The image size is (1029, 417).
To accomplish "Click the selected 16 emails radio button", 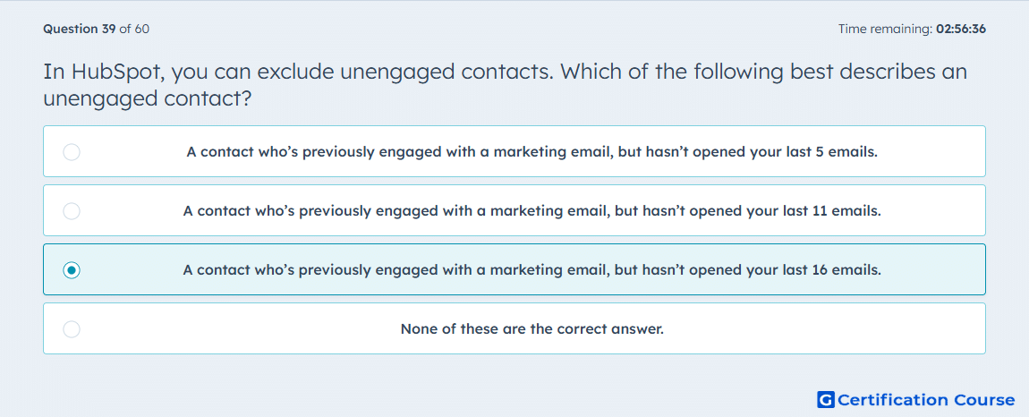I will point(72,270).
